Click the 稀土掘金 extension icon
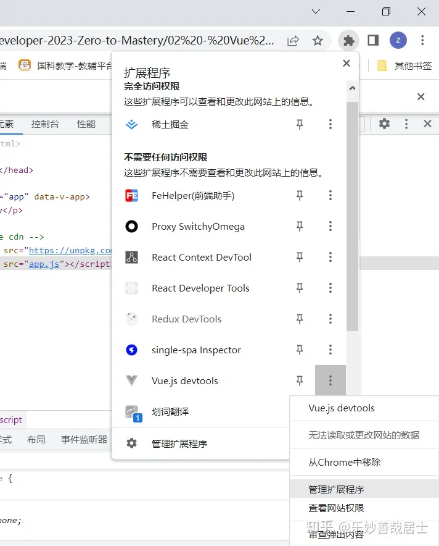The height and width of the screenshot is (546, 439). tap(131, 124)
